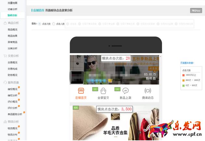
Task: Click the green 14 click-count badge
Action: pyautogui.click(x=117, y=89)
